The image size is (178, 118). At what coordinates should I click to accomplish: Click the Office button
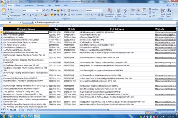pos(3,3)
